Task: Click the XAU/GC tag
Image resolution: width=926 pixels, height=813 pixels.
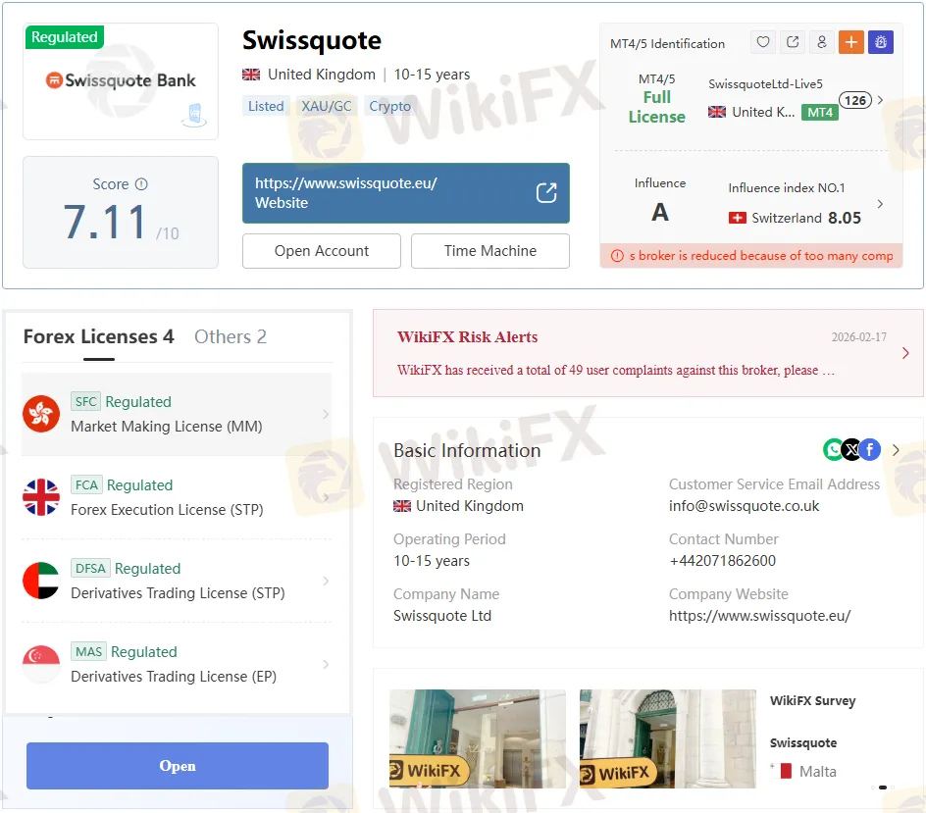Action: point(327,106)
